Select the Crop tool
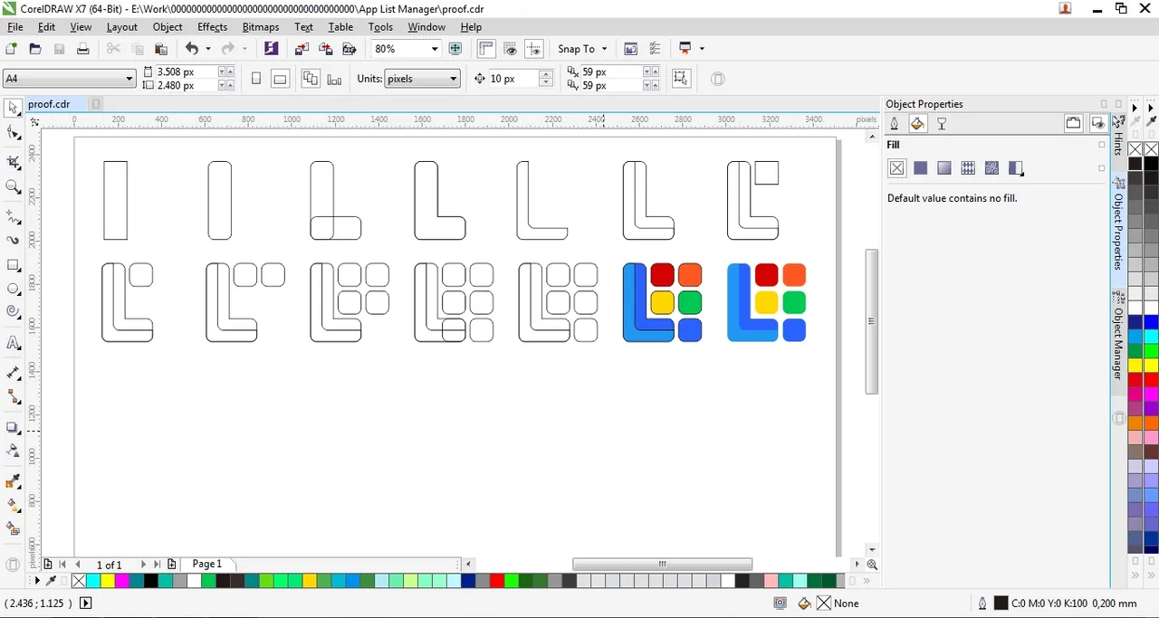The width and height of the screenshot is (1159, 618). pyautogui.click(x=13, y=163)
